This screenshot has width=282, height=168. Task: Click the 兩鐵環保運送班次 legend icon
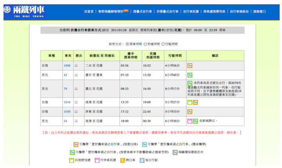(175, 152)
